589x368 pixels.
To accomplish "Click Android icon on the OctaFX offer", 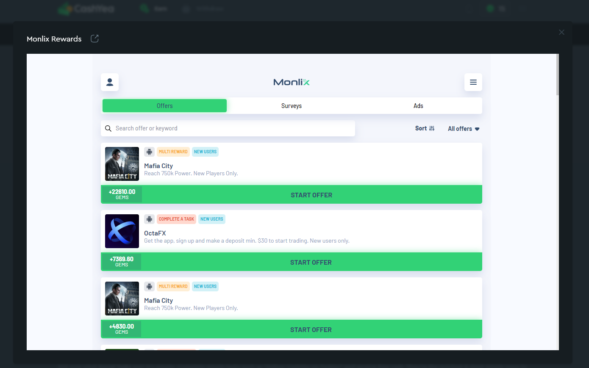I will pyautogui.click(x=149, y=219).
